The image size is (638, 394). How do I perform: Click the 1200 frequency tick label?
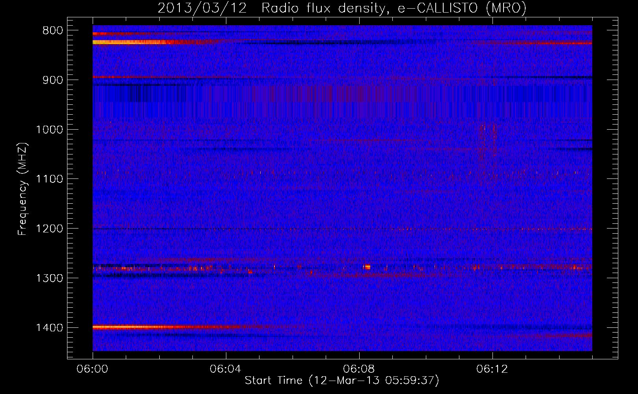point(49,229)
